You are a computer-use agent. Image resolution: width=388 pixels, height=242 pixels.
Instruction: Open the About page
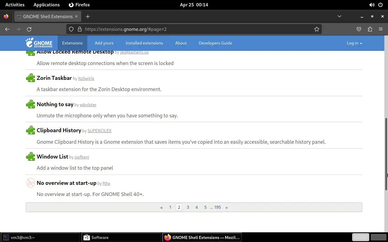(x=181, y=43)
